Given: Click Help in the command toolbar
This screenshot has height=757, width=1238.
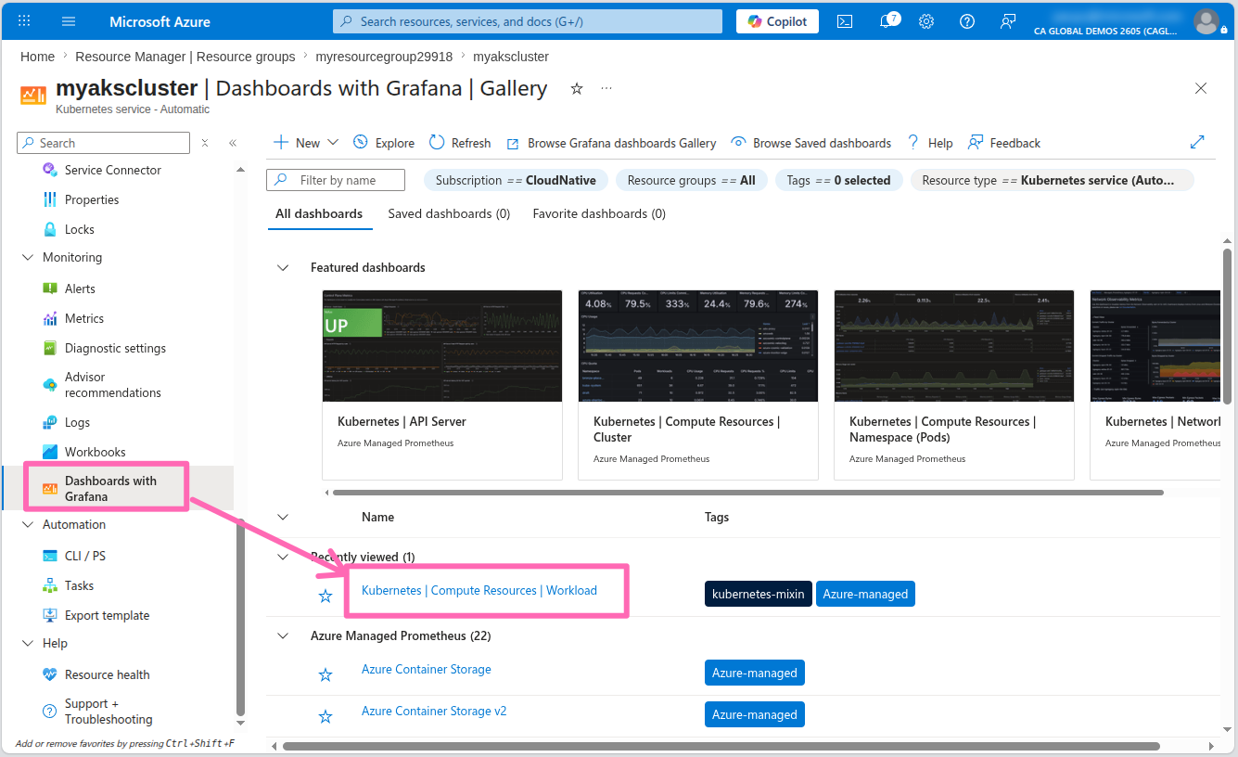Looking at the screenshot, I should (x=929, y=143).
